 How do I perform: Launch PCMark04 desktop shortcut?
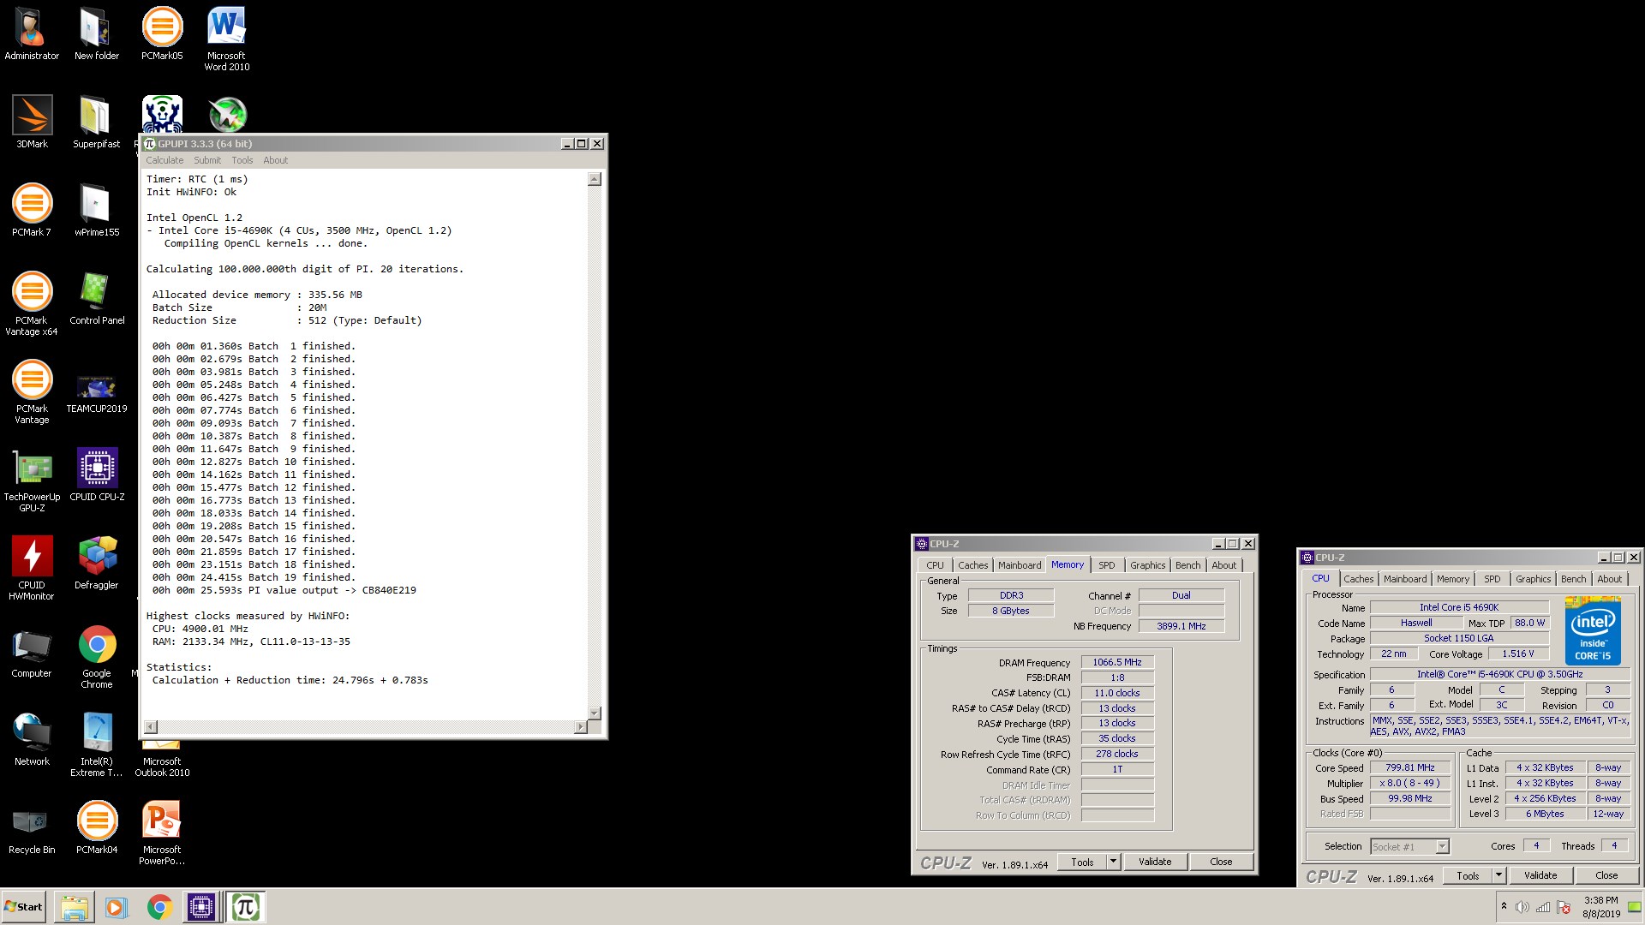click(x=97, y=827)
